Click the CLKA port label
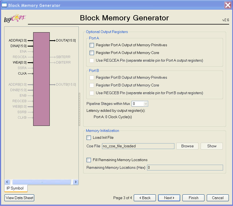This screenshot has width=233, height=206. click(x=22, y=74)
